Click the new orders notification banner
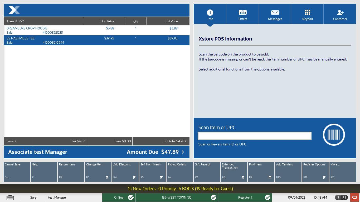360x202 pixels. pos(180,189)
